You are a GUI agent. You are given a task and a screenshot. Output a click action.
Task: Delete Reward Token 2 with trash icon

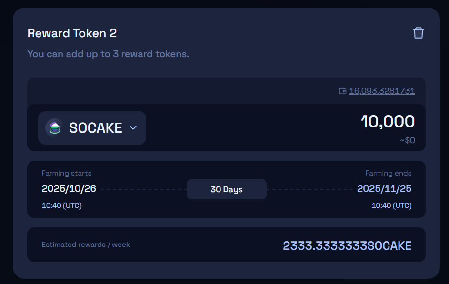(418, 33)
